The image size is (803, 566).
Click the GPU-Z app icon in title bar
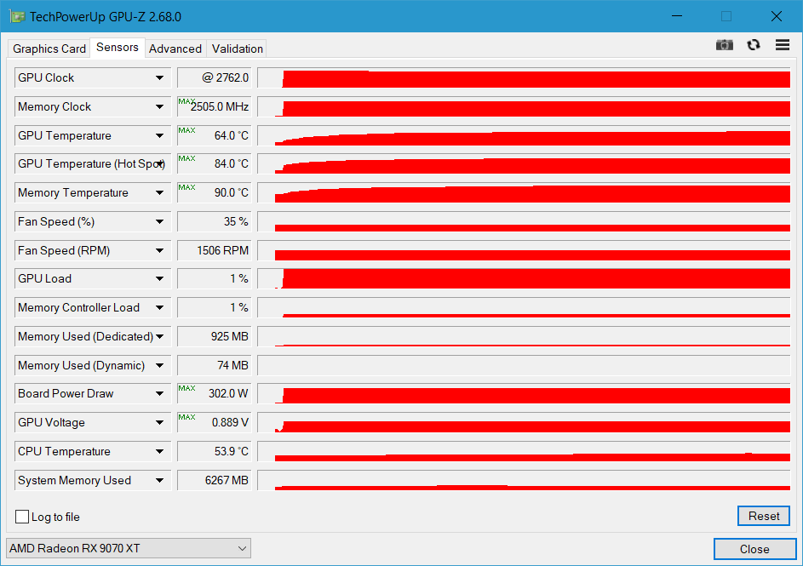point(17,16)
